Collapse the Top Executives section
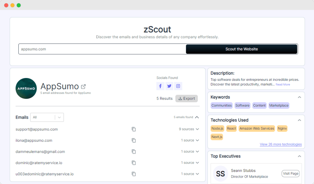This screenshot has width=314, height=184. click(x=299, y=156)
